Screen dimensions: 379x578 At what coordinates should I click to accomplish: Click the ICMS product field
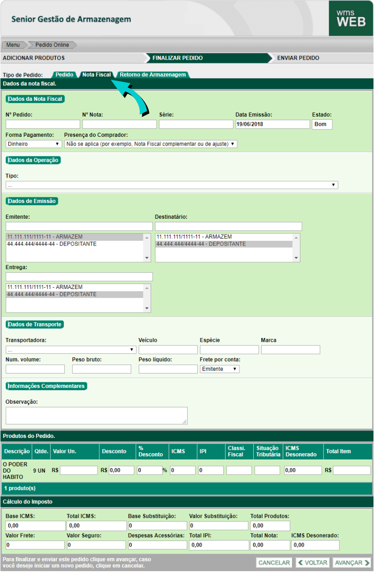point(183,470)
